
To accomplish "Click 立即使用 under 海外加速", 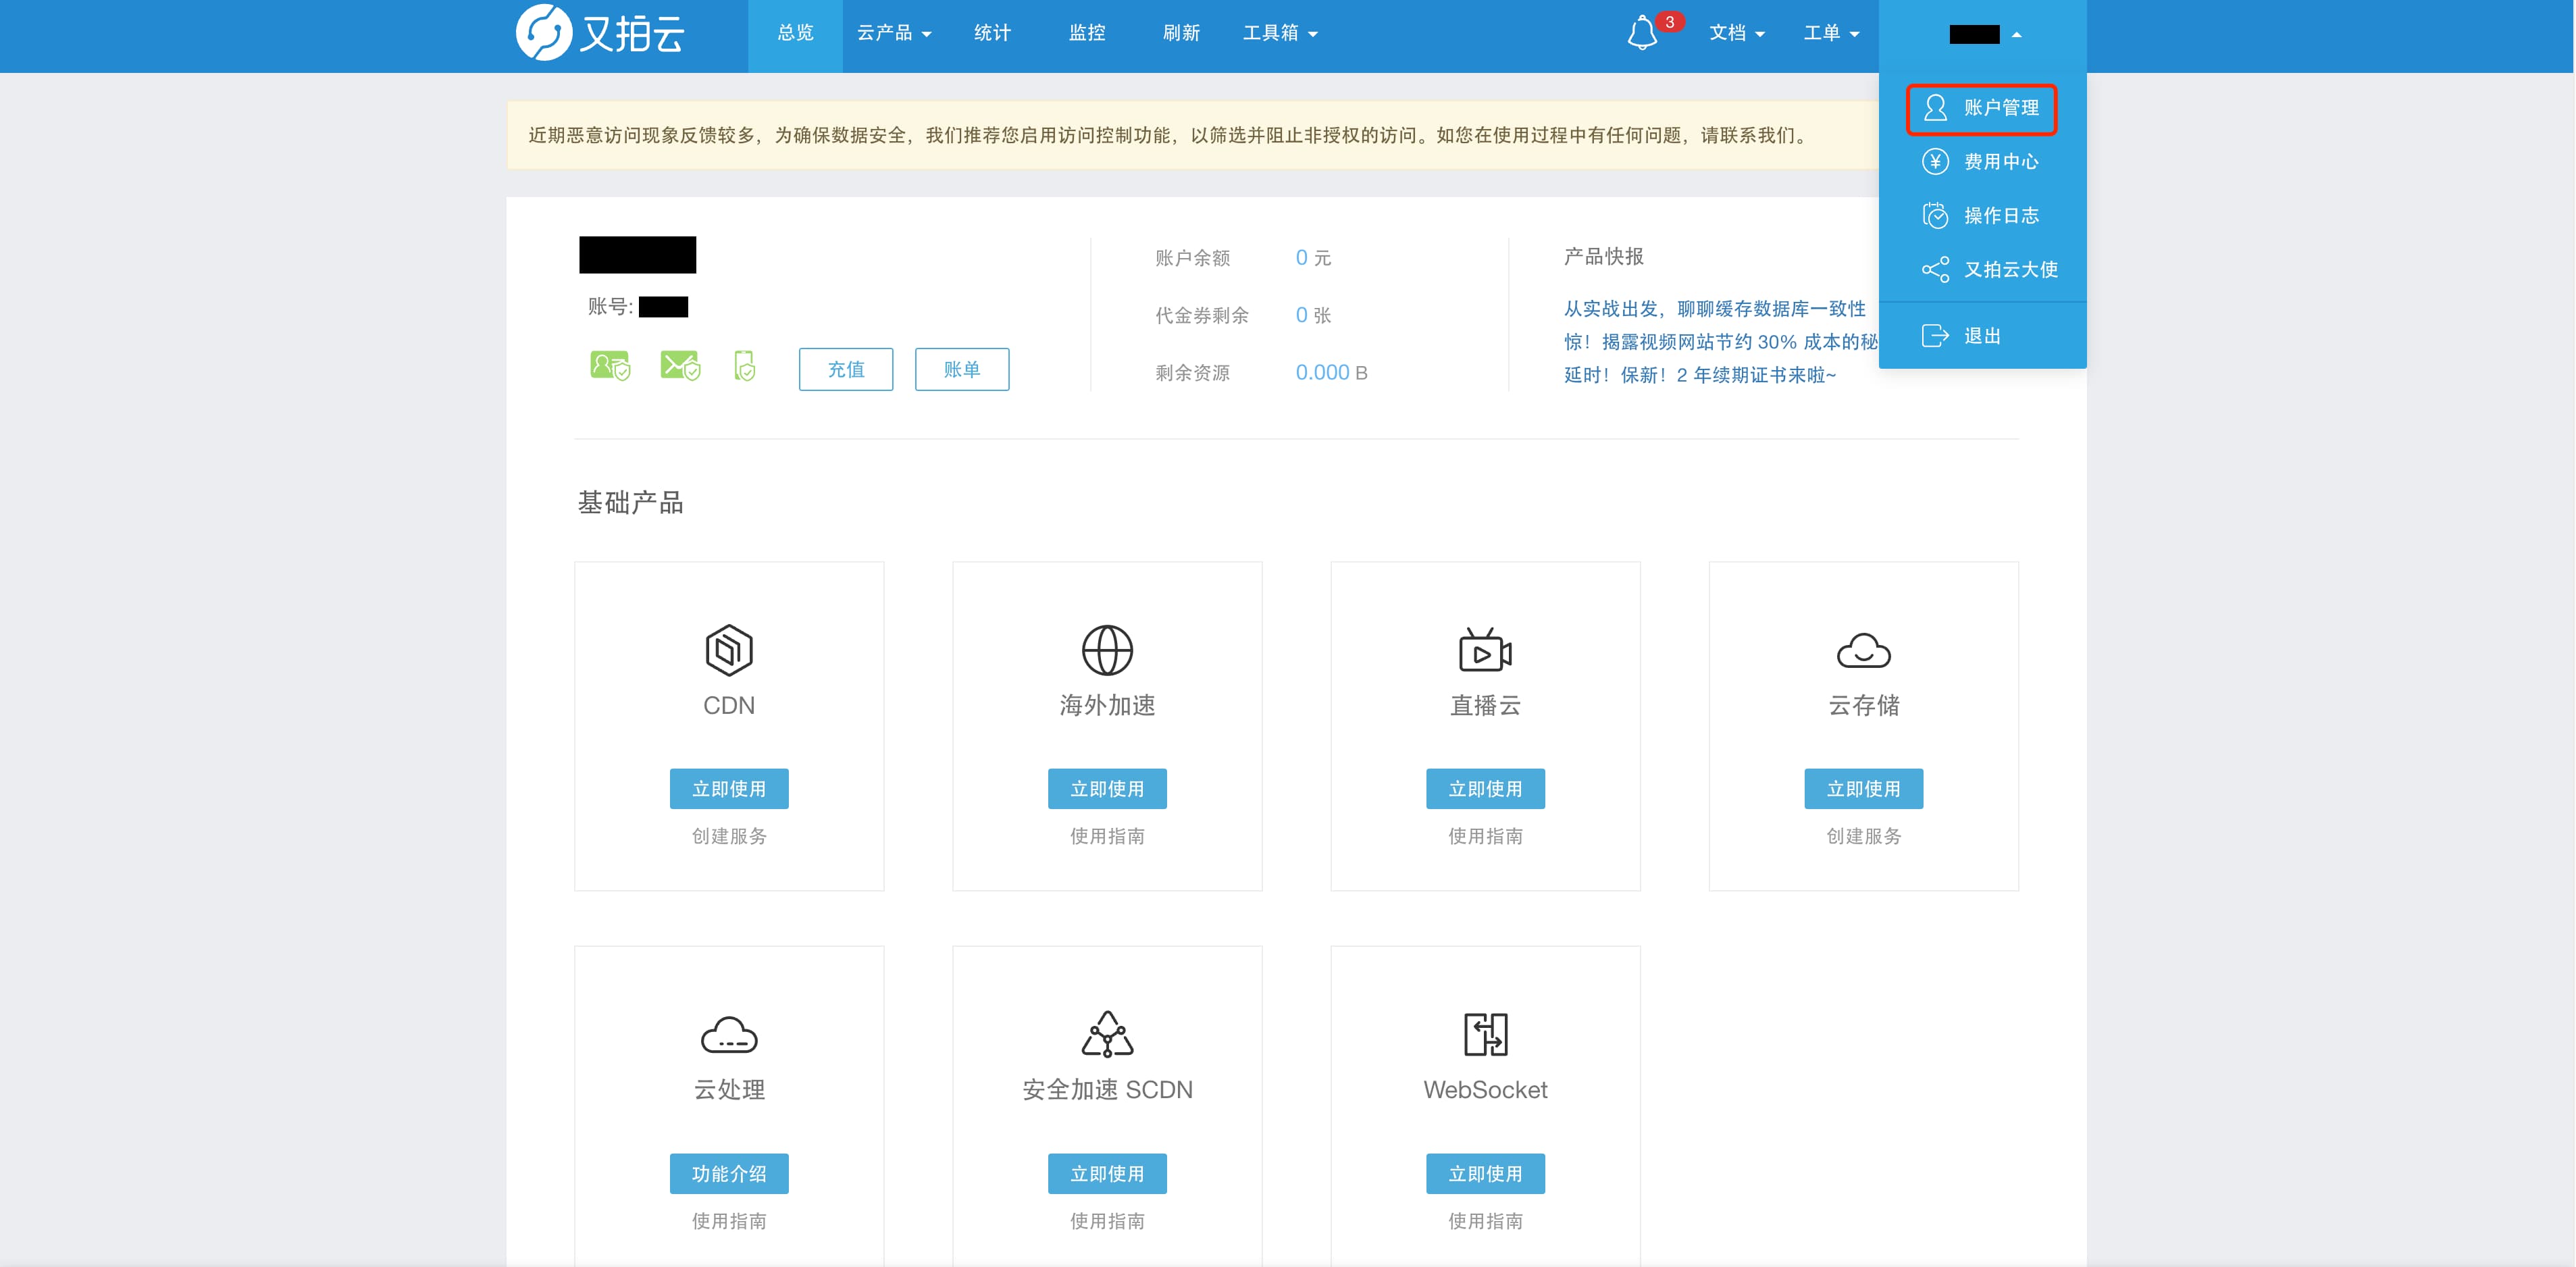I will click(x=1107, y=788).
